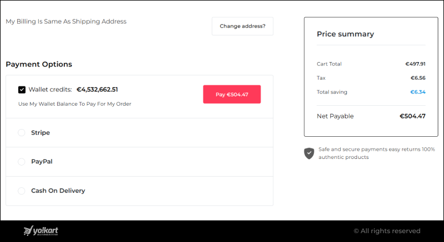Image resolution: width=444 pixels, height=242 pixels.
Task: Click the PayPal payment option label
Action: [x=42, y=162]
